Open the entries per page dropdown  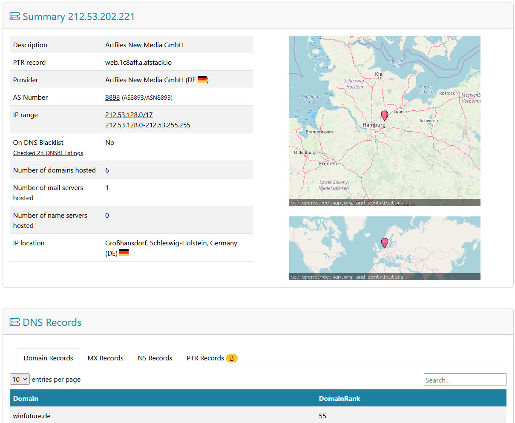[20, 379]
